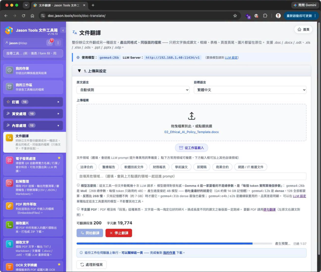Viewport: 321px width, 272px height.
Task: Click the red 停止翻譯 button
Action: (x=119, y=233)
